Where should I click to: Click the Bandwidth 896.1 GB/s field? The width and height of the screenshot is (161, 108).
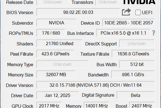click(133, 74)
